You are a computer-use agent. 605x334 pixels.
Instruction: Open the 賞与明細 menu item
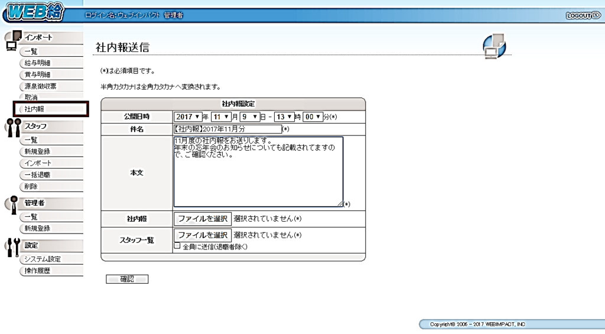(x=51, y=74)
